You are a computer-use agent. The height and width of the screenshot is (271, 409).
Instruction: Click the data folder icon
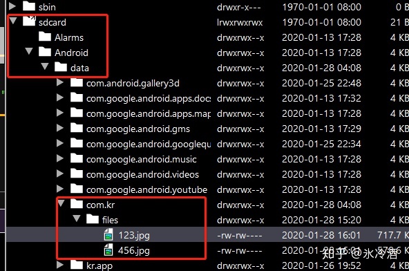61,67
